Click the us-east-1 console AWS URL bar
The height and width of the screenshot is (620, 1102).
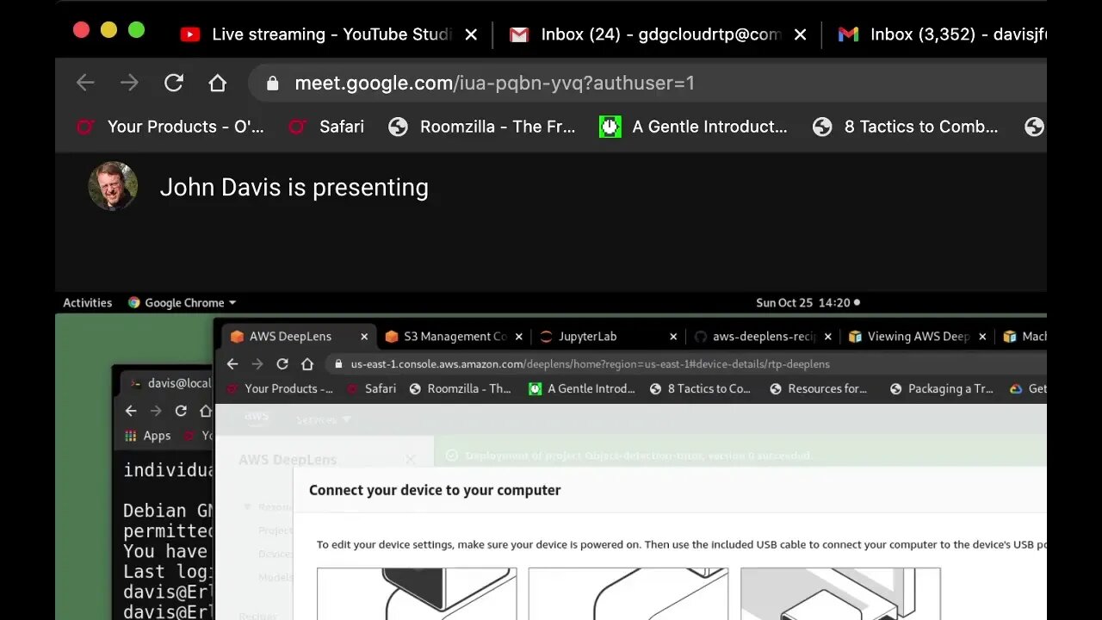[687, 364]
